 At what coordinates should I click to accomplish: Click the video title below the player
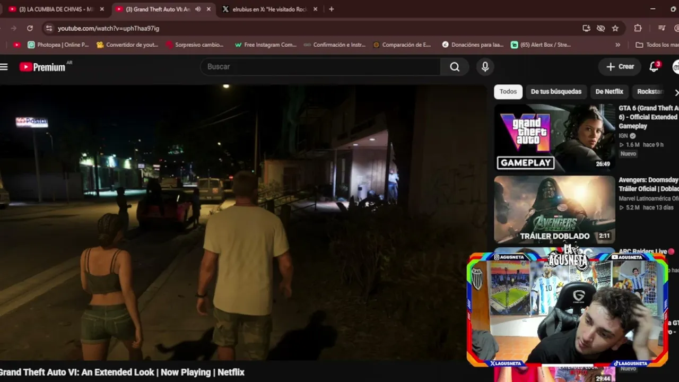[x=122, y=372]
